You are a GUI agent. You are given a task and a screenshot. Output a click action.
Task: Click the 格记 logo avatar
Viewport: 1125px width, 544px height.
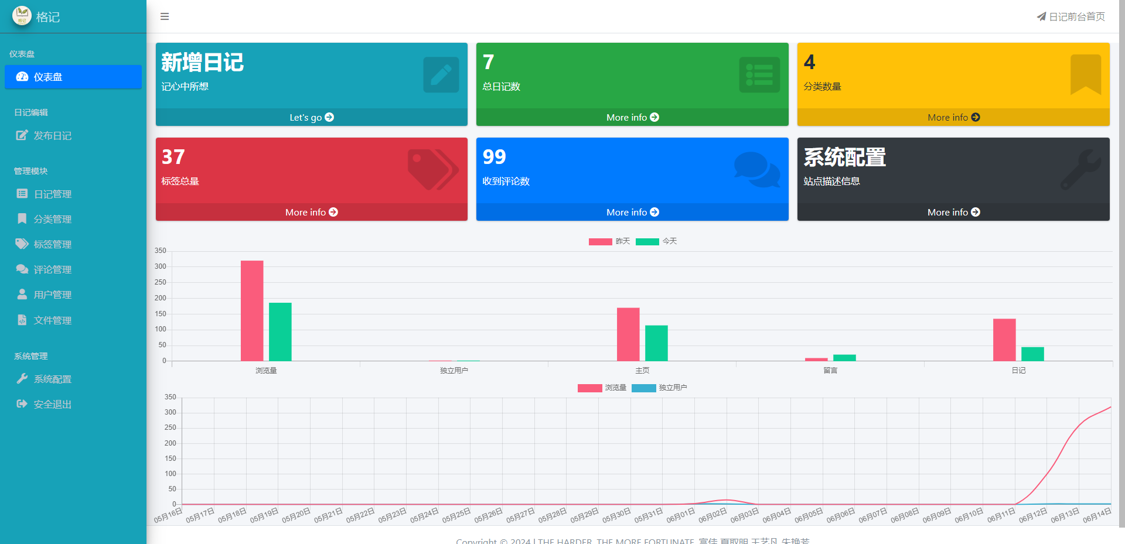(22, 16)
